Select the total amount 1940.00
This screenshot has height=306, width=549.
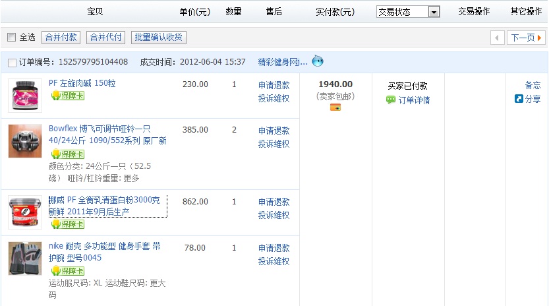pyautogui.click(x=335, y=84)
